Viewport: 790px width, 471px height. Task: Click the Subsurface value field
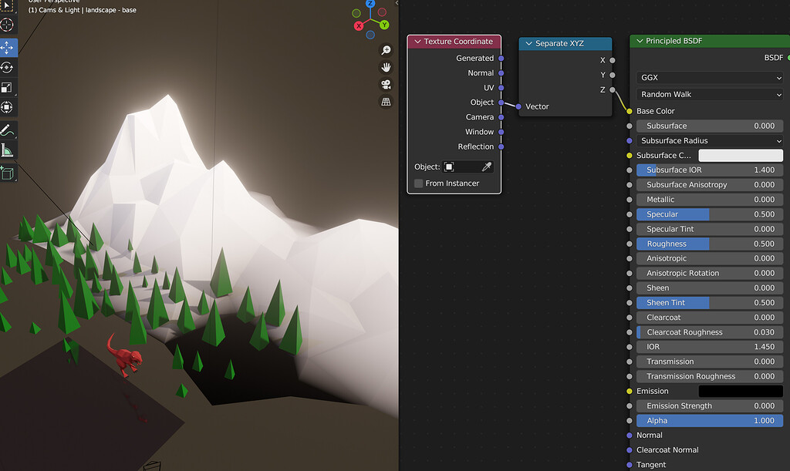tap(710, 126)
